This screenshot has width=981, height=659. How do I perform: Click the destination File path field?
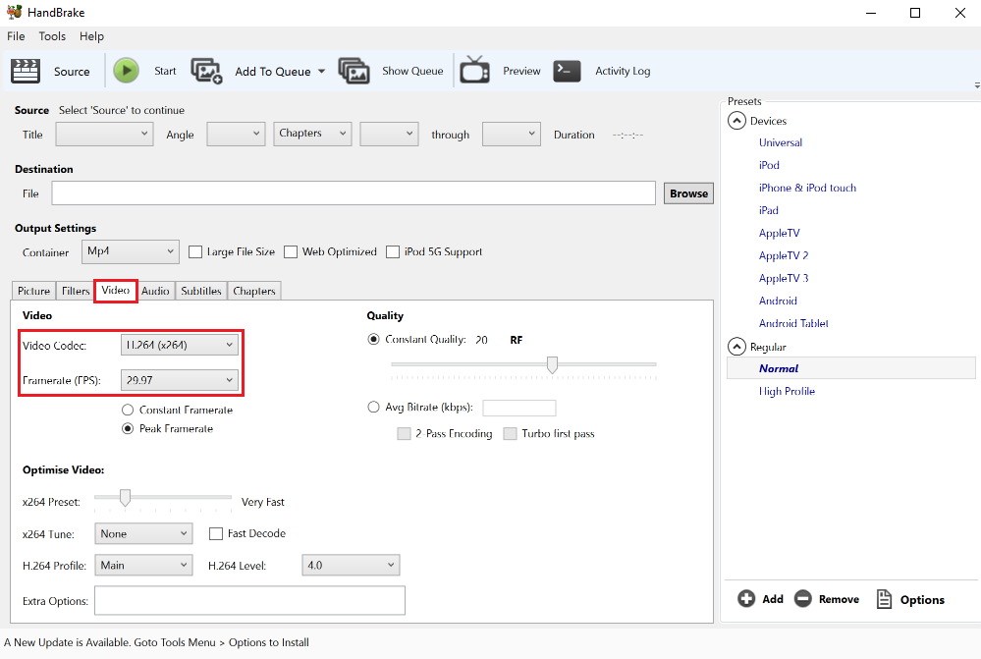[354, 193]
